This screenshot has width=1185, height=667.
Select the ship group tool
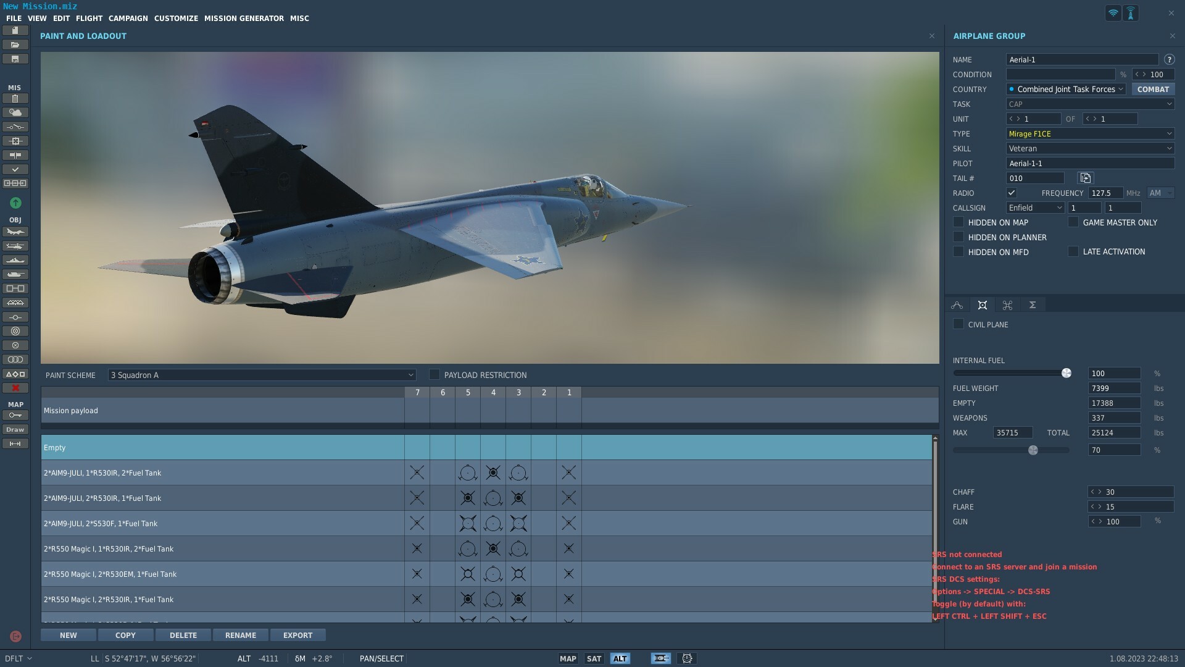(x=15, y=260)
